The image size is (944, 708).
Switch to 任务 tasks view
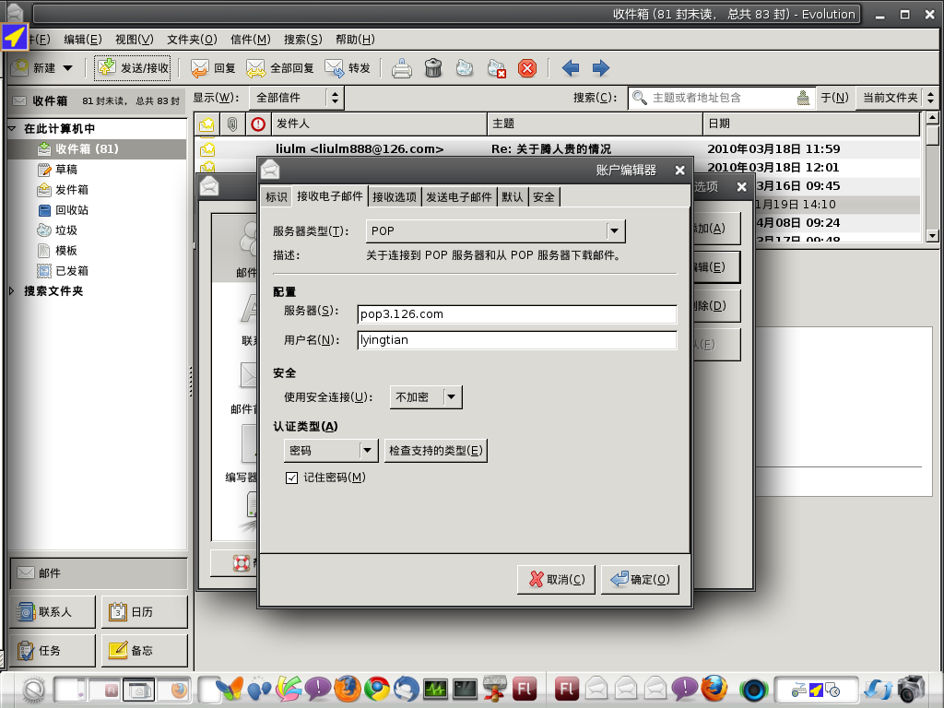(53, 650)
